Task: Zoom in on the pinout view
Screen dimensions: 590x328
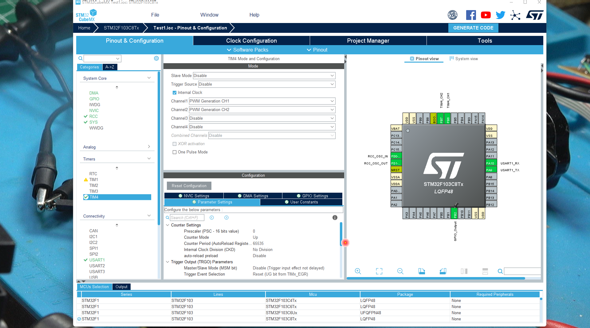Action: (358, 271)
